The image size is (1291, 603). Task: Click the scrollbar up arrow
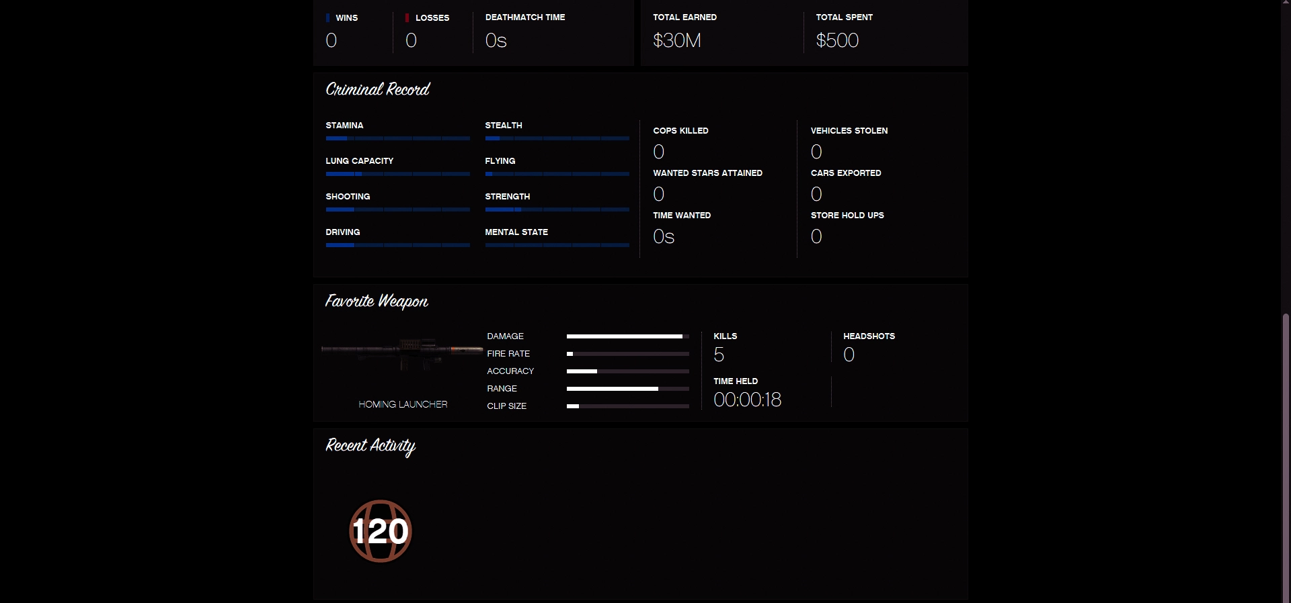pos(1286,3)
